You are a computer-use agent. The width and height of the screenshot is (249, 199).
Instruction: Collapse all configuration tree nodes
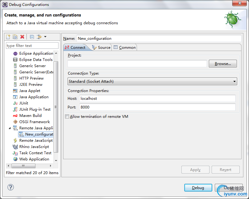[32, 37]
